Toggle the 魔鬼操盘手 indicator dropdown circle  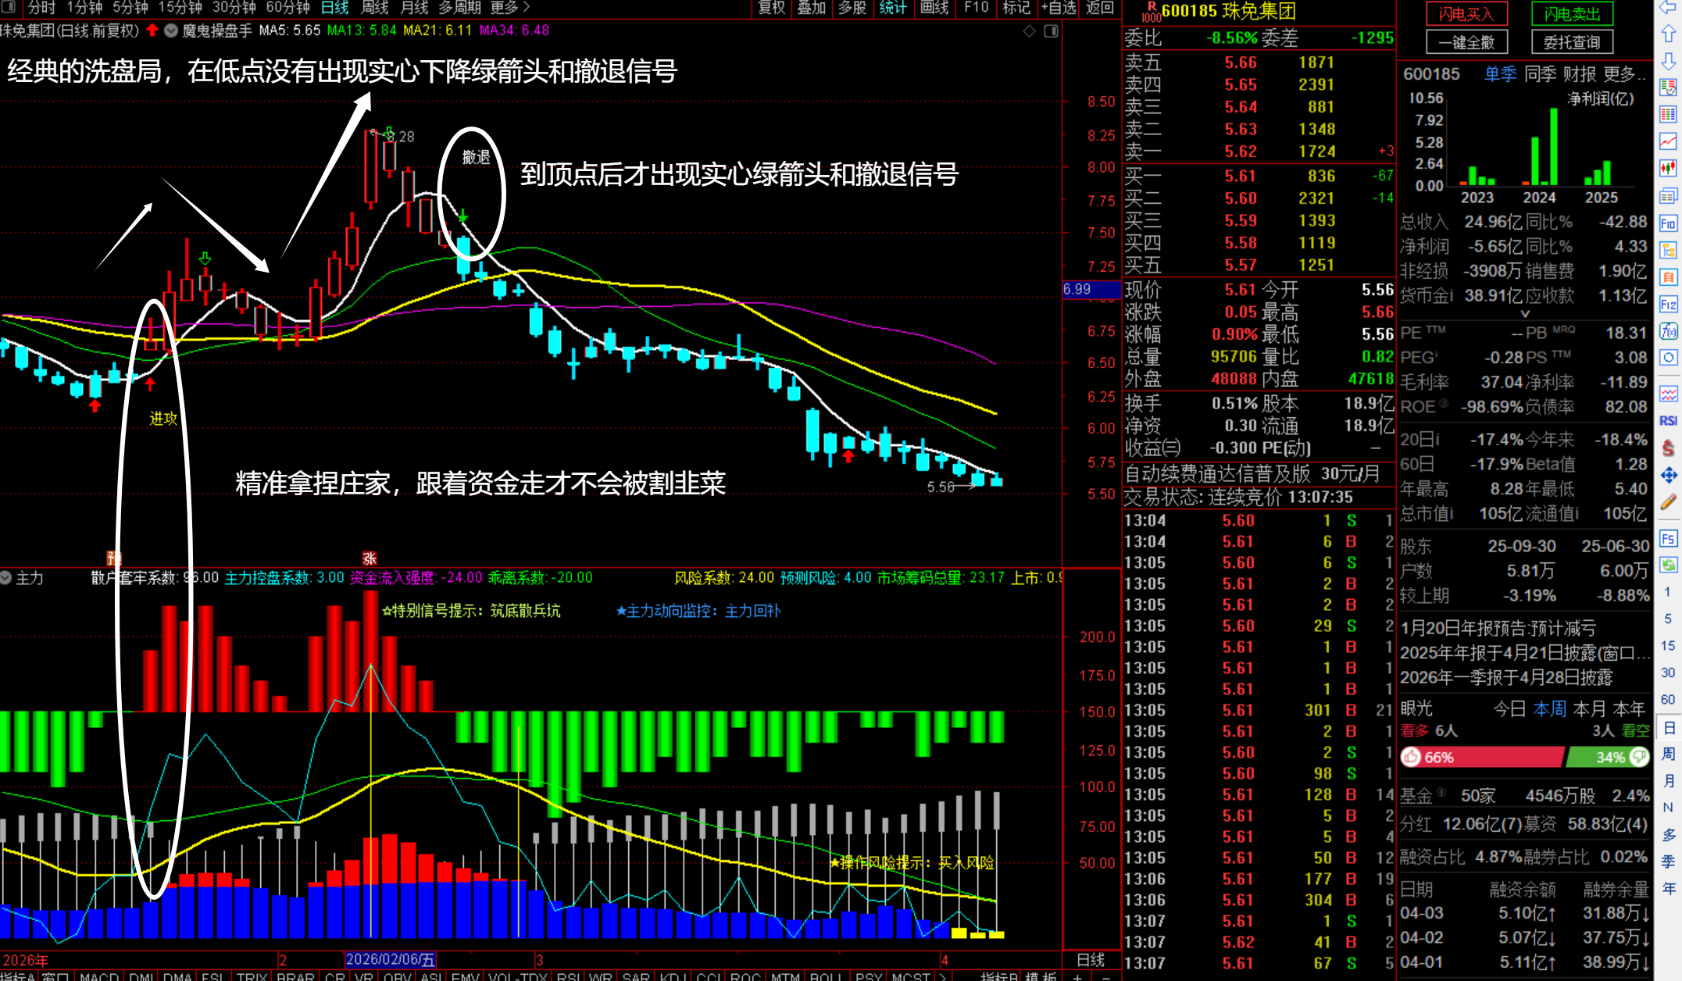tap(171, 30)
